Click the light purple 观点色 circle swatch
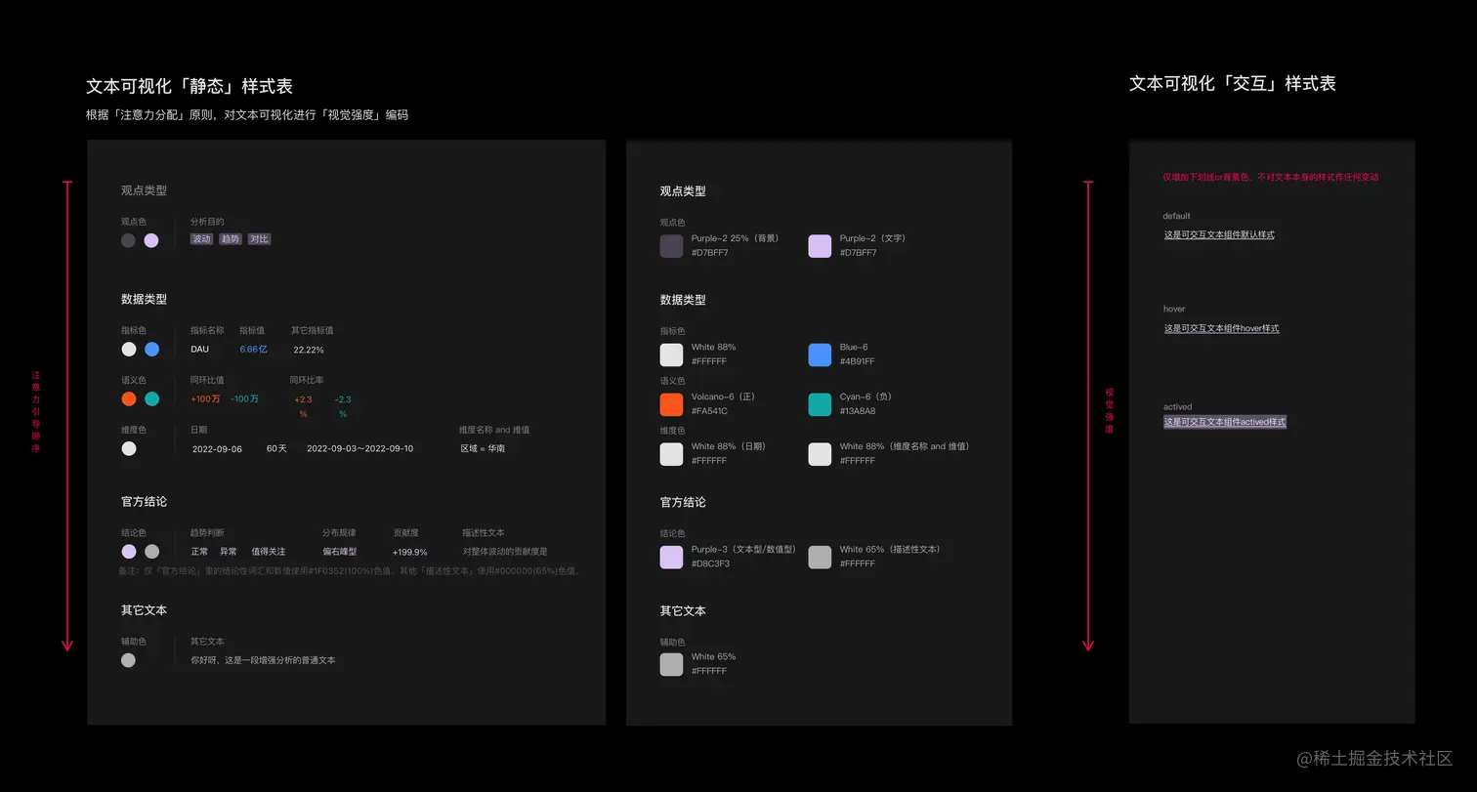This screenshot has width=1477, height=792. click(x=151, y=240)
